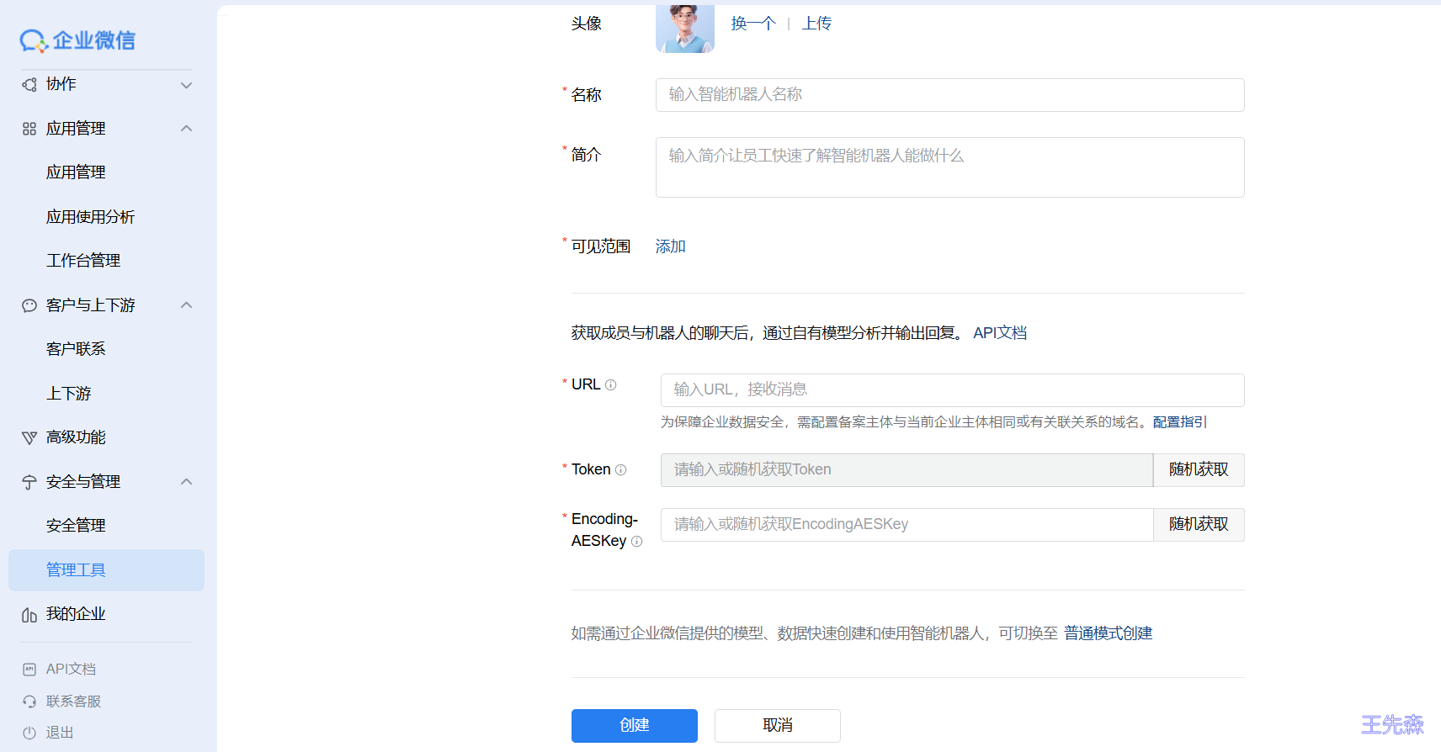Click the 企业微信 logo icon

pos(34,40)
